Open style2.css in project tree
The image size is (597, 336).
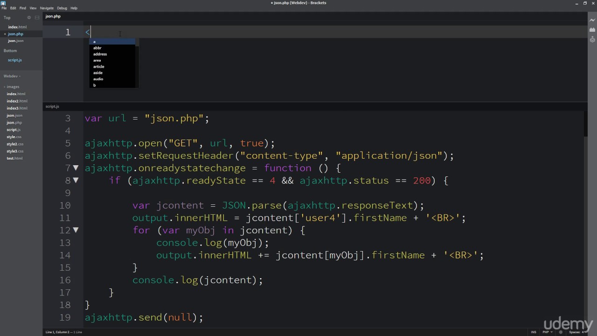pyautogui.click(x=15, y=144)
